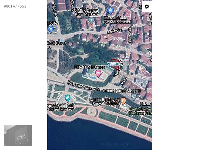Select the büfe shopping cart marker

pos(51,30)
